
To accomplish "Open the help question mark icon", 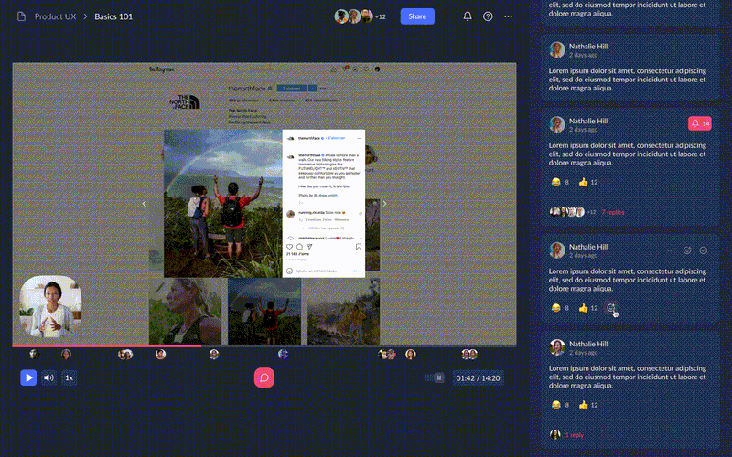I will click(488, 16).
